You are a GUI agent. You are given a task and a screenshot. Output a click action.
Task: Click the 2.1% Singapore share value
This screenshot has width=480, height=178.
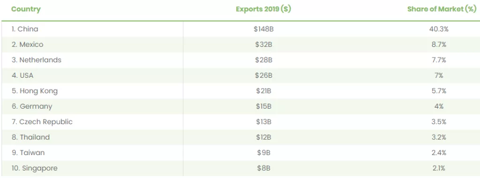pos(439,168)
